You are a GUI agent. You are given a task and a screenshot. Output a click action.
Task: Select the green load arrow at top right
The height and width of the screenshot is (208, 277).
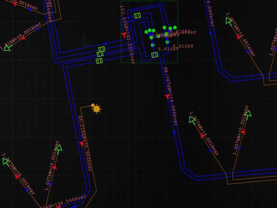click(229, 21)
